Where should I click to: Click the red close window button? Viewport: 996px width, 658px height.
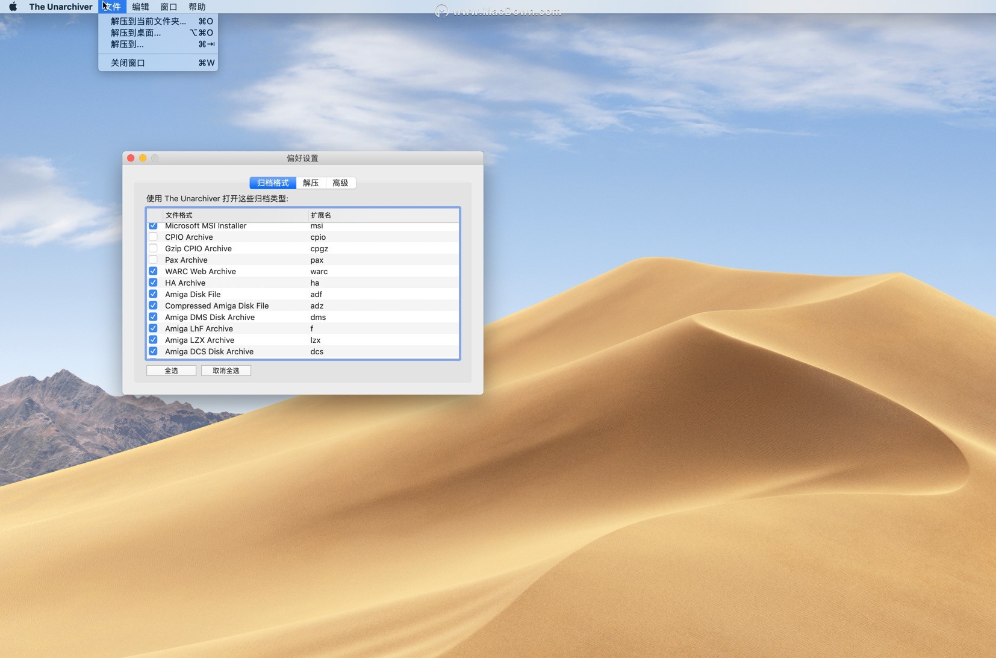[131, 158]
